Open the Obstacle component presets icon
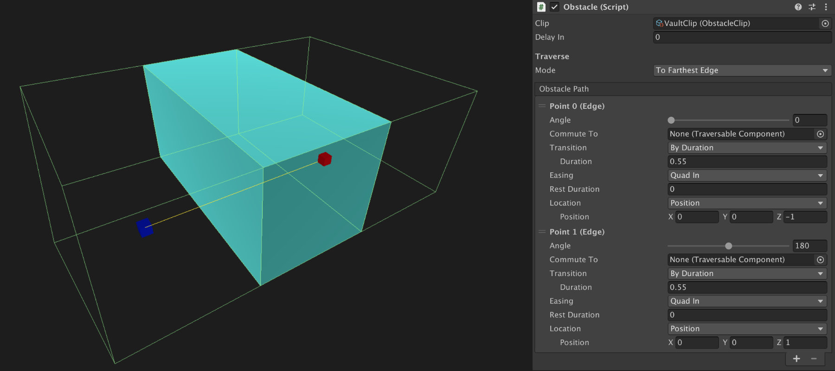This screenshot has width=835, height=371. tap(812, 7)
